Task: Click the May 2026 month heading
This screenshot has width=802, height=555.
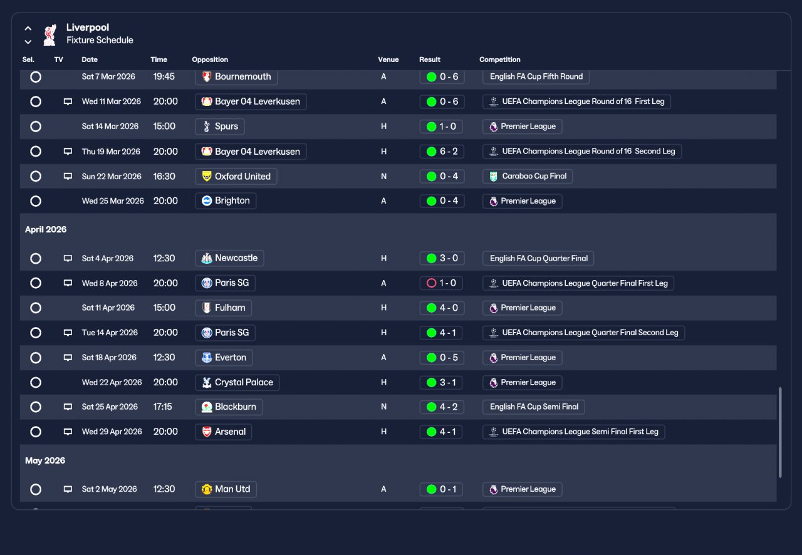Action: point(45,460)
